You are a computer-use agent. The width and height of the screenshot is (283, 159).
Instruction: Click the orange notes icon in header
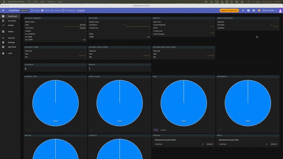tap(259, 11)
